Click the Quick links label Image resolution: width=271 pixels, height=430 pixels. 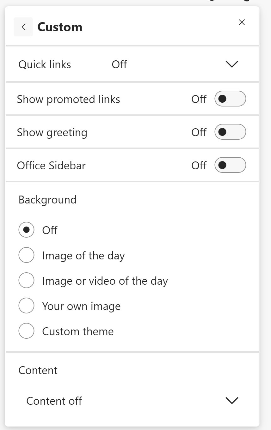[x=45, y=64]
